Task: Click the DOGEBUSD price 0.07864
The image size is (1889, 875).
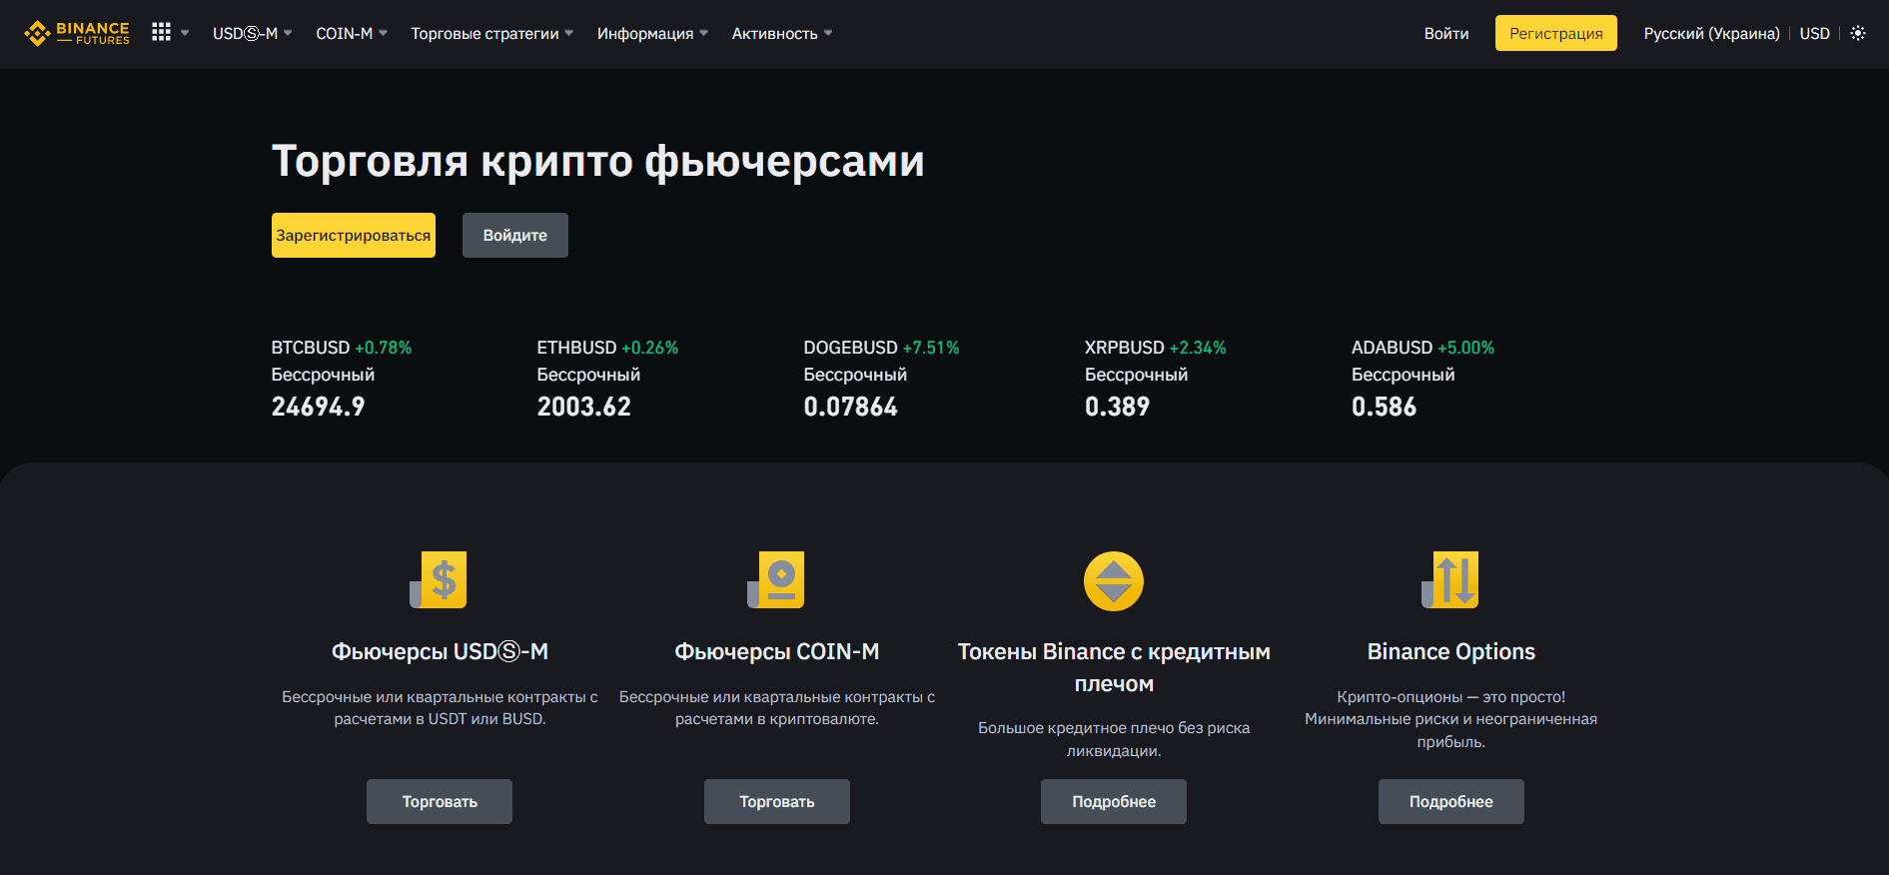Action: pos(850,407)
